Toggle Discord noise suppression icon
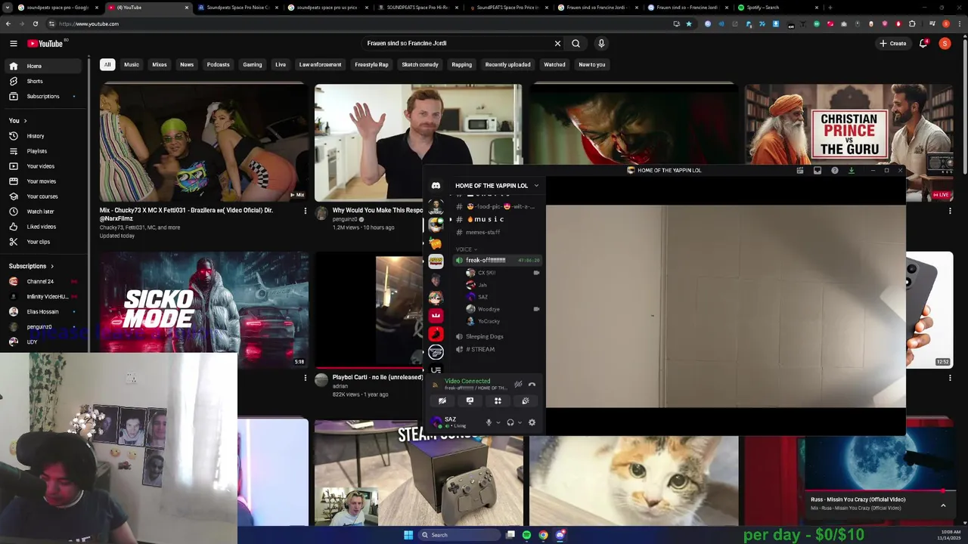Image resolution: width=968 pixels, height=544 pixels. [518, 384]
